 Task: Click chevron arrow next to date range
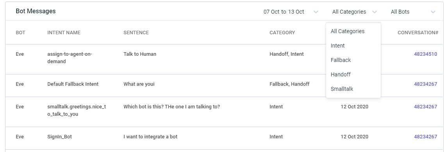[316, 12]
